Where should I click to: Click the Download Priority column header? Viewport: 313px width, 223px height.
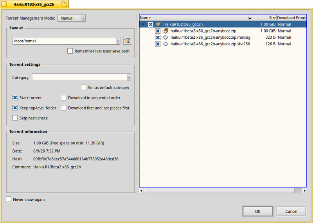tap(291, 18)
